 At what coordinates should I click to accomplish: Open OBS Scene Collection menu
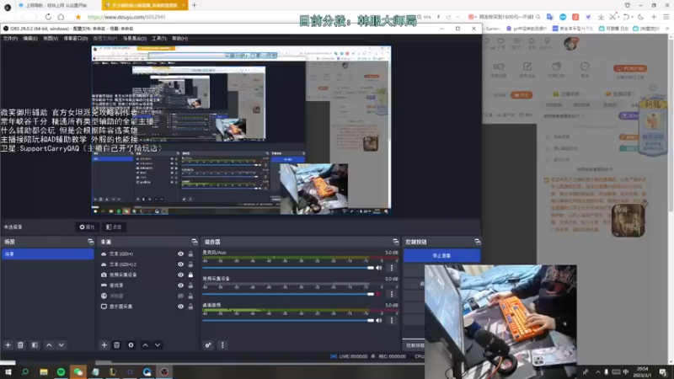tap(135, 38)
